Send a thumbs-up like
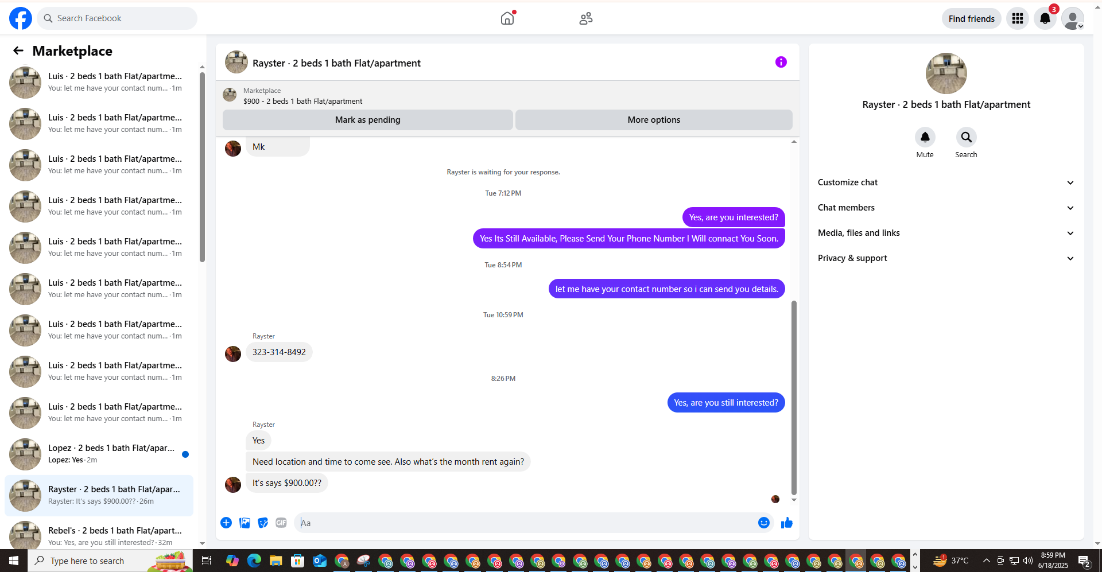 click(787, 523)
